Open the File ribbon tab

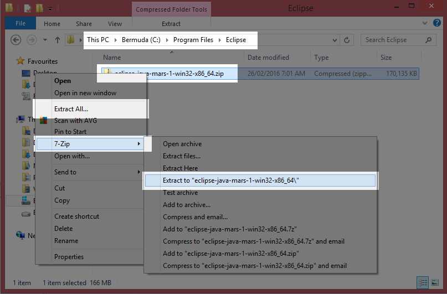tap(20, 23)
